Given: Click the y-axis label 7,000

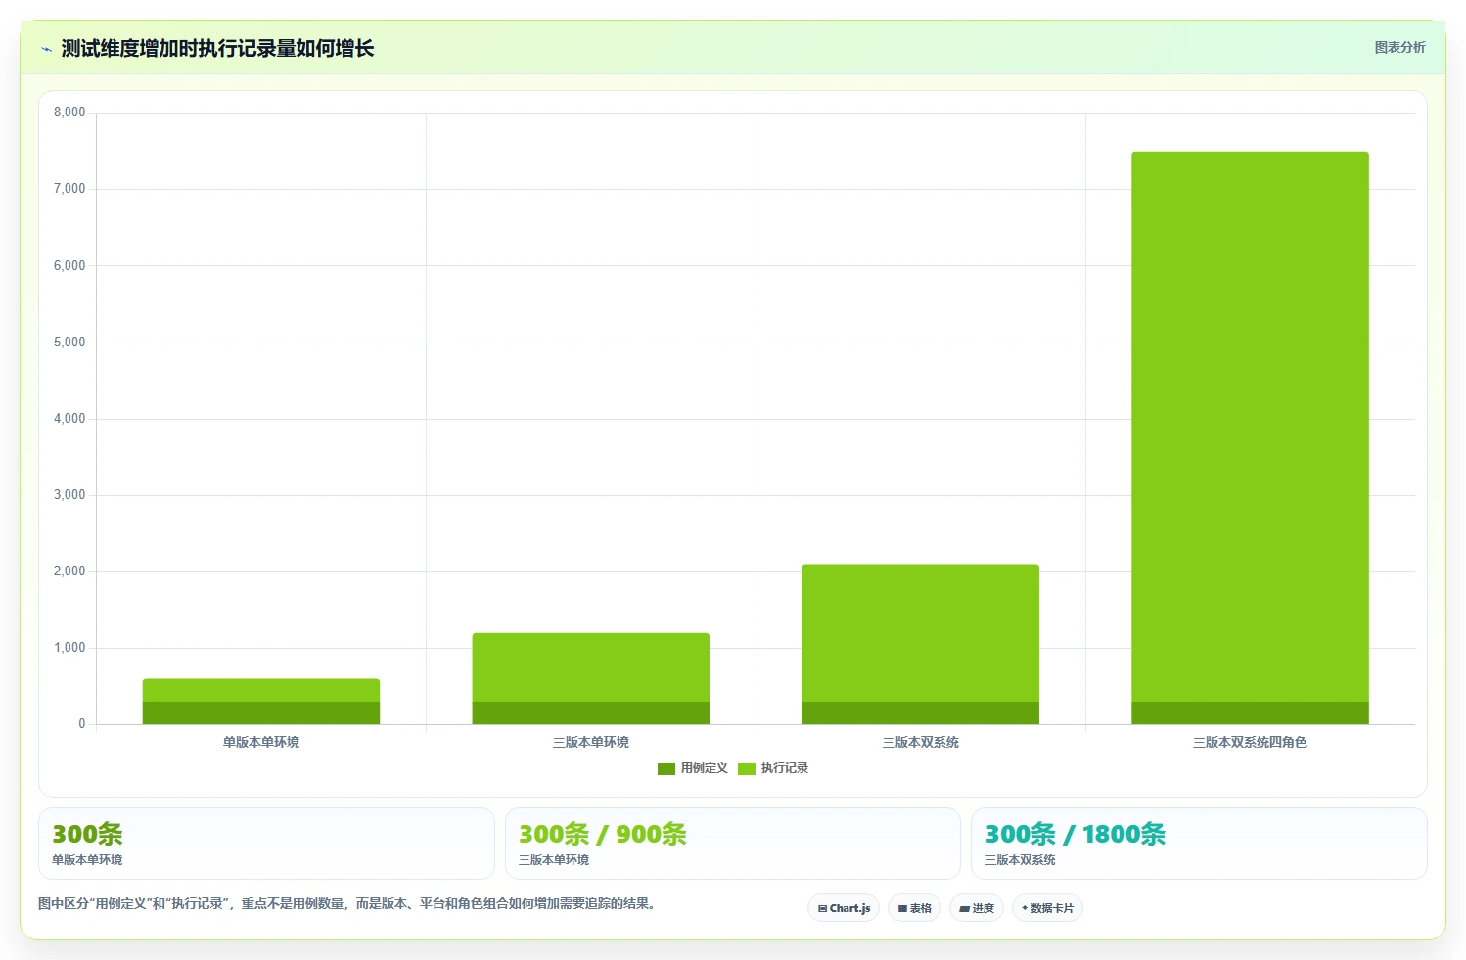Looking at the screenshot, I should (x=69, y=189).
